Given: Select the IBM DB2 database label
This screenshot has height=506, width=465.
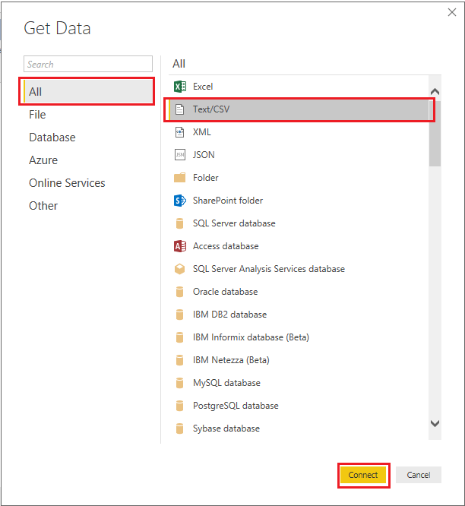Looking at the screenshot, I should pos(229,315).
